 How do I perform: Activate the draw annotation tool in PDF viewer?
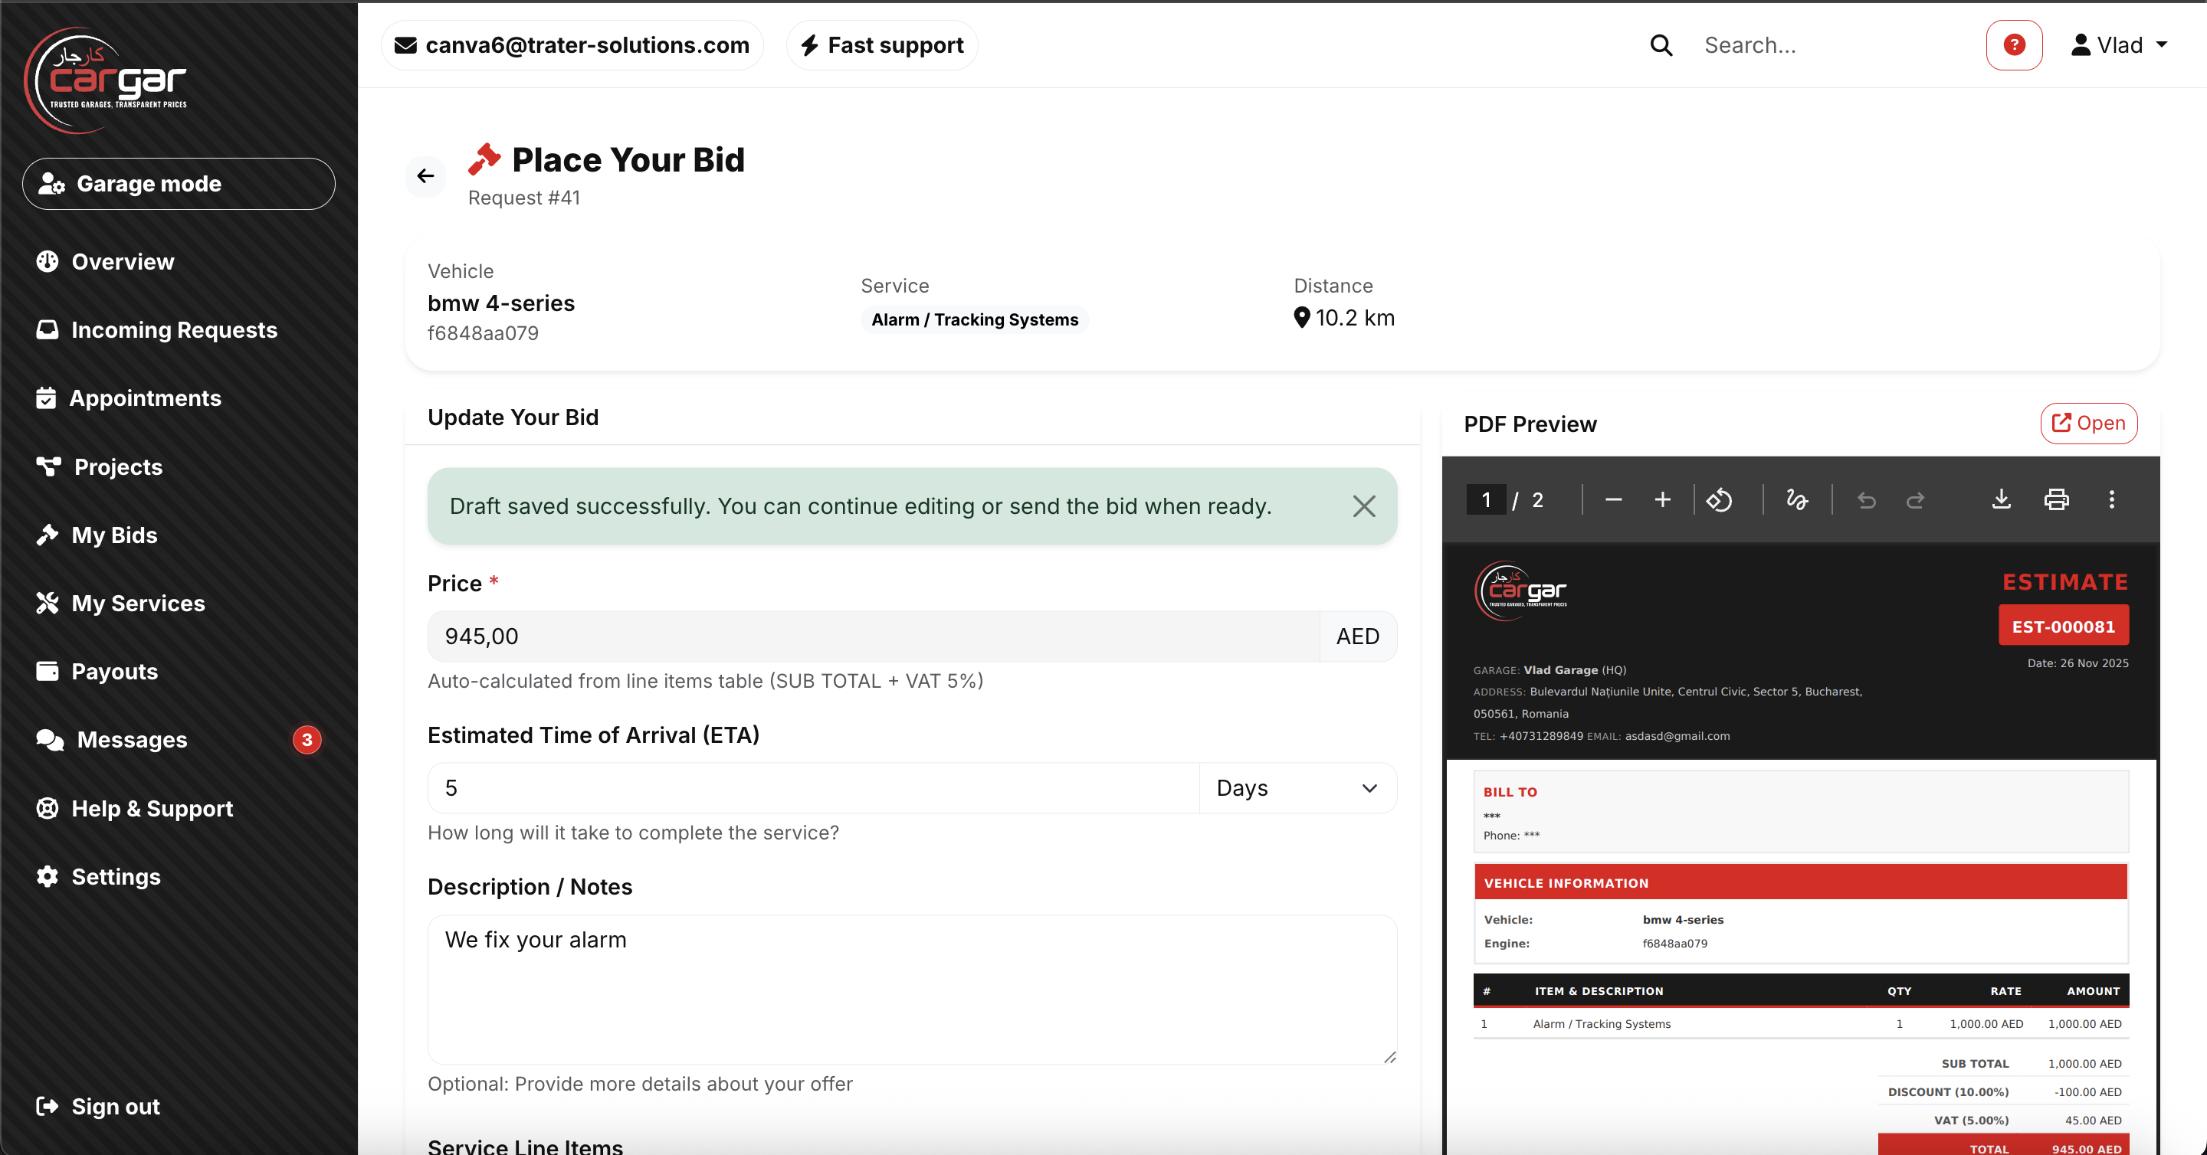pyautogui.click(x=1796, y=500)
